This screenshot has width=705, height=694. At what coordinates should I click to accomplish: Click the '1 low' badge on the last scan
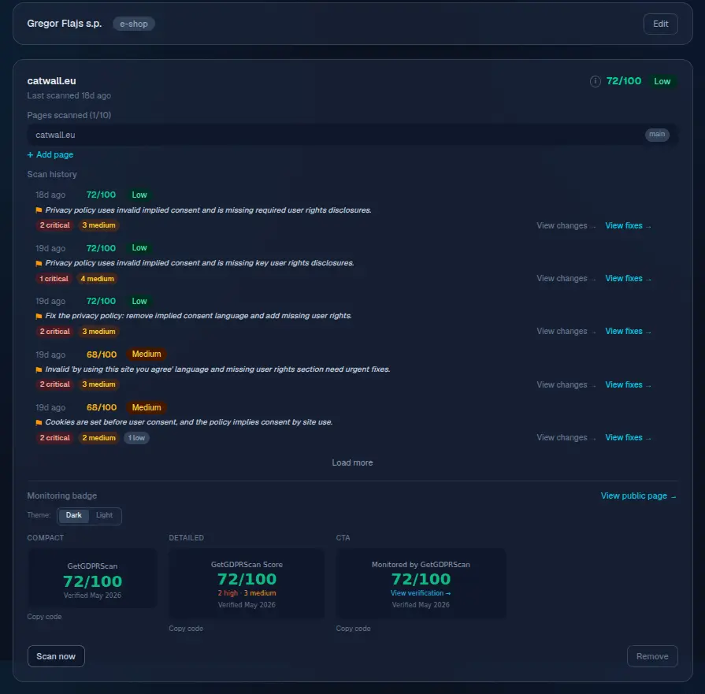tap(137, 438)
